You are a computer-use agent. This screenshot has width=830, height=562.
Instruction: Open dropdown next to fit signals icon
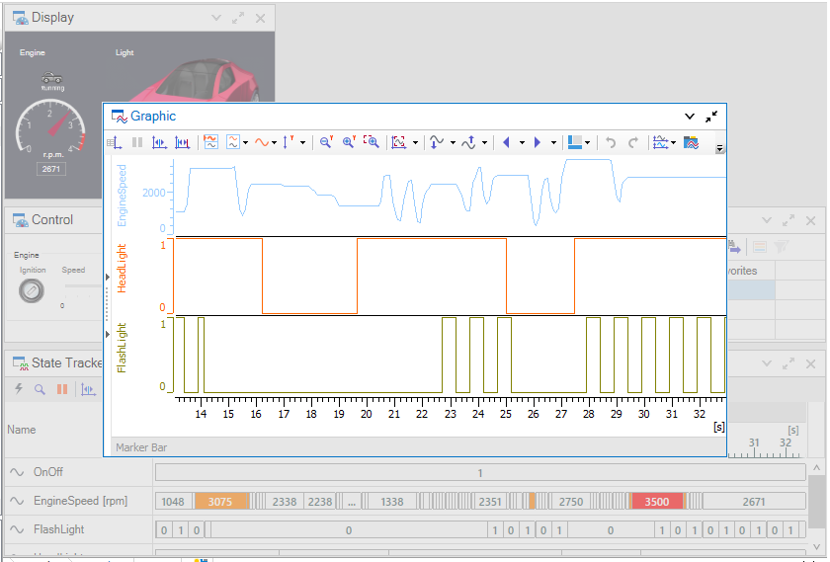click(x=415, y=143)
